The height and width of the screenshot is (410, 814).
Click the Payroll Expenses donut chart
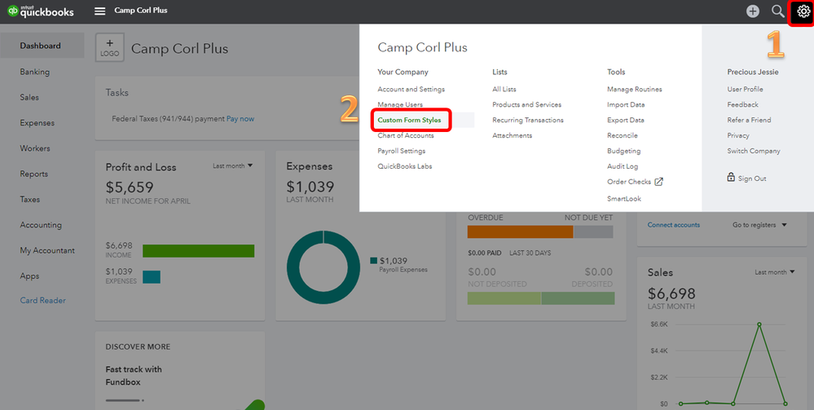323,267
